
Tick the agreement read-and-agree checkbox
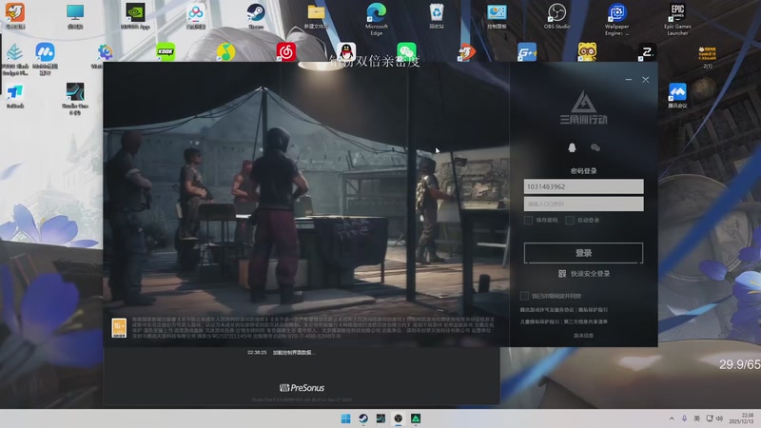pos(524,296)
